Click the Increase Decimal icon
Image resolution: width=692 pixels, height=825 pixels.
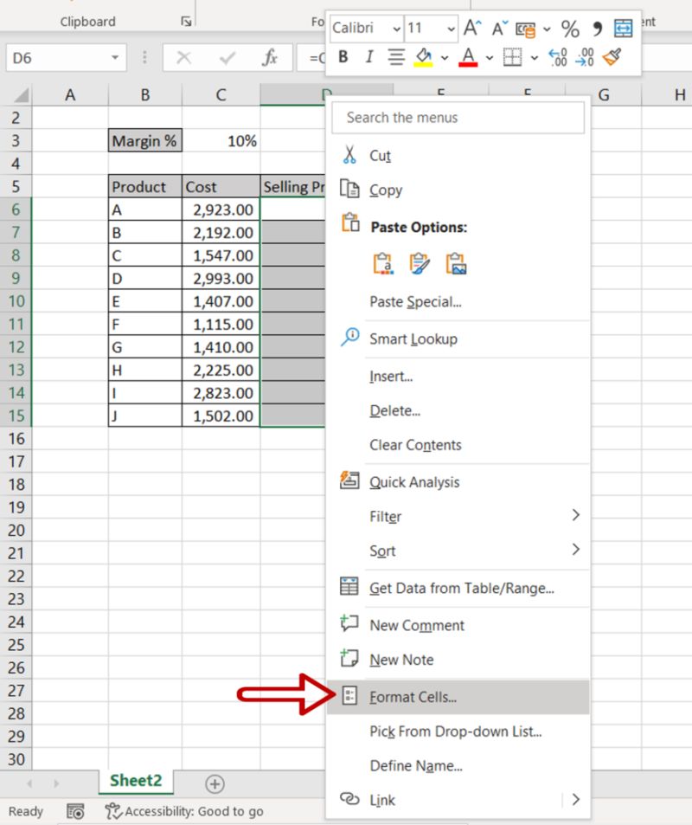point(557,56)
